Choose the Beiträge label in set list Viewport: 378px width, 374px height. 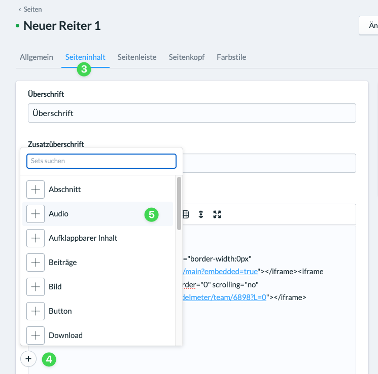(x=63, y=263)
